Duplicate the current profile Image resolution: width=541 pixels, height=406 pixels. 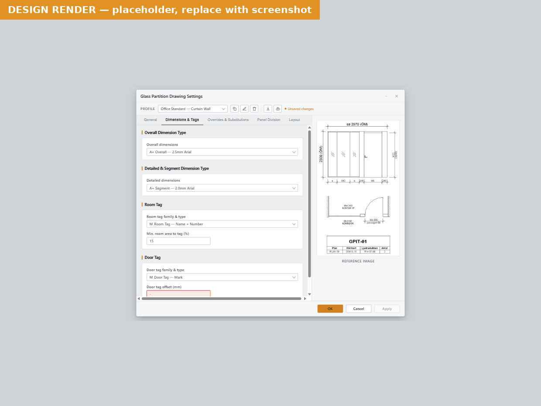[234, 109]
